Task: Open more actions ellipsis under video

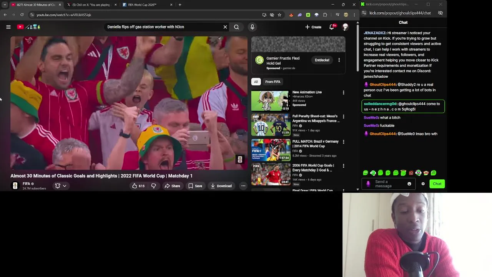Action: (243, 186)
